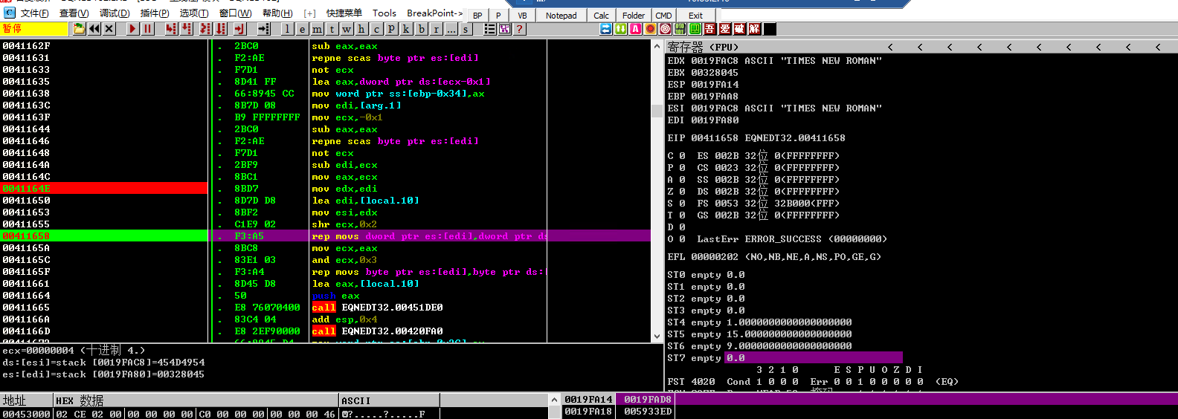
Task: Show memory map with the 'm' button
Action: 318,29
